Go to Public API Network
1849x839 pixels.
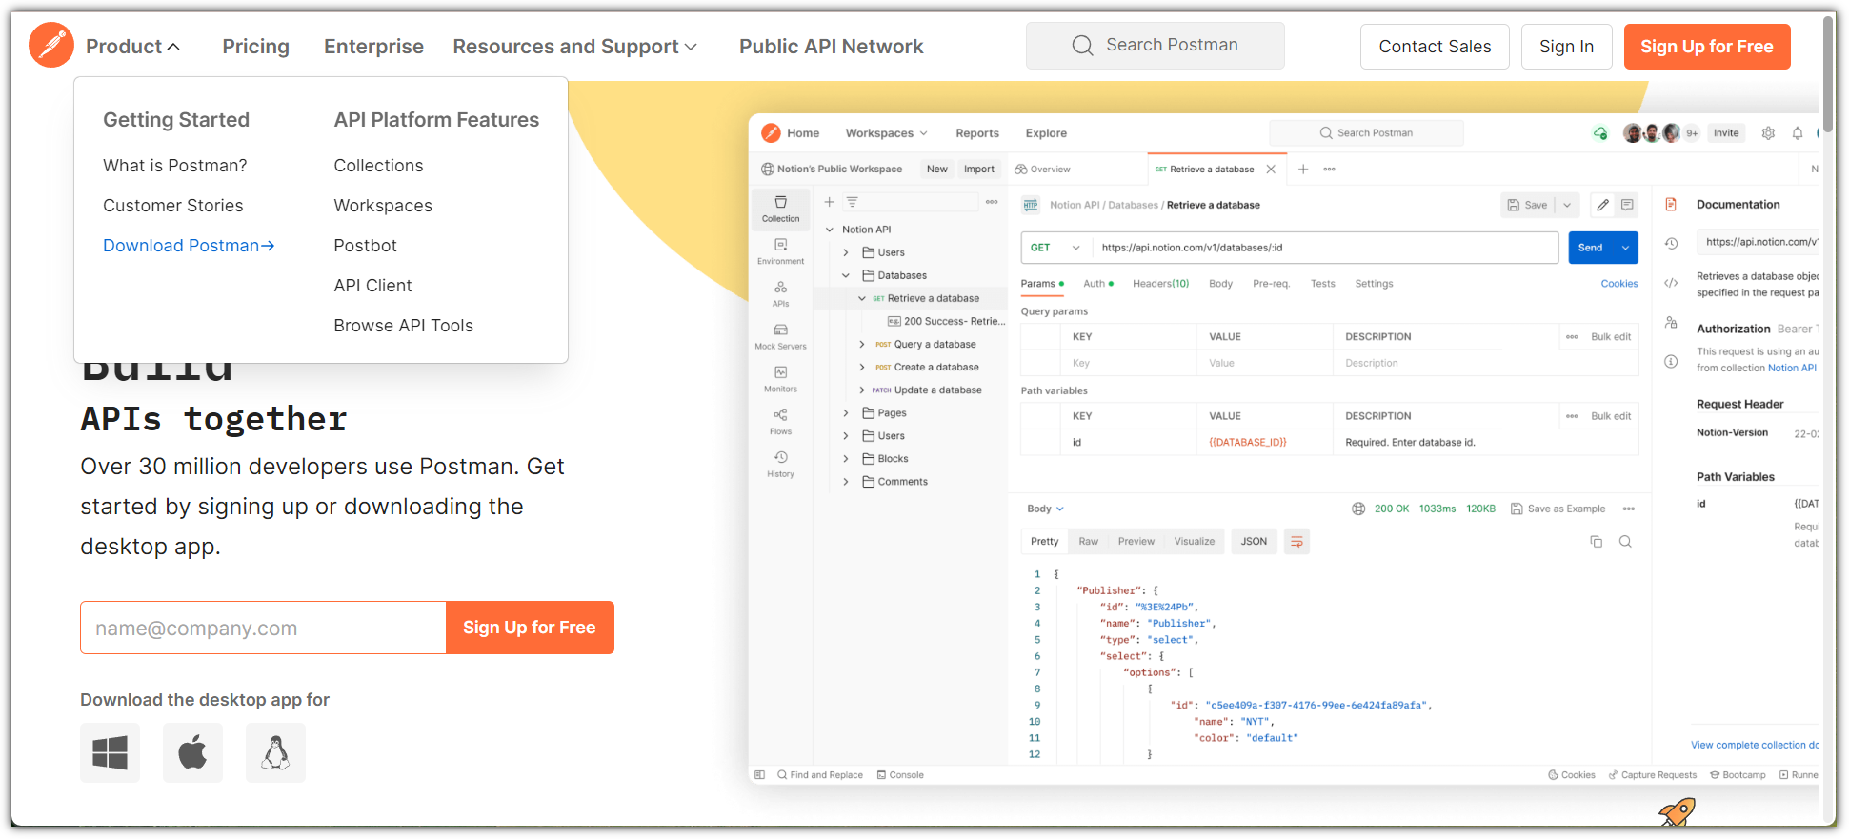click(831, 47)
